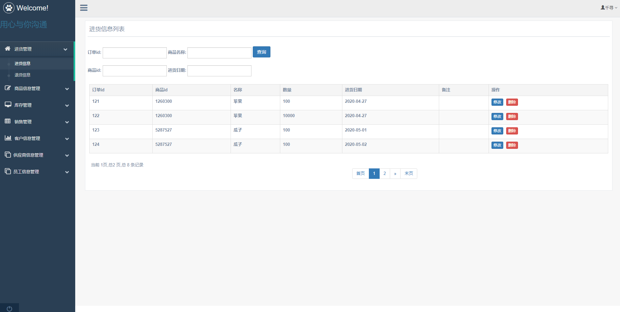Go to 首页 first page

(x=360, y=174)
